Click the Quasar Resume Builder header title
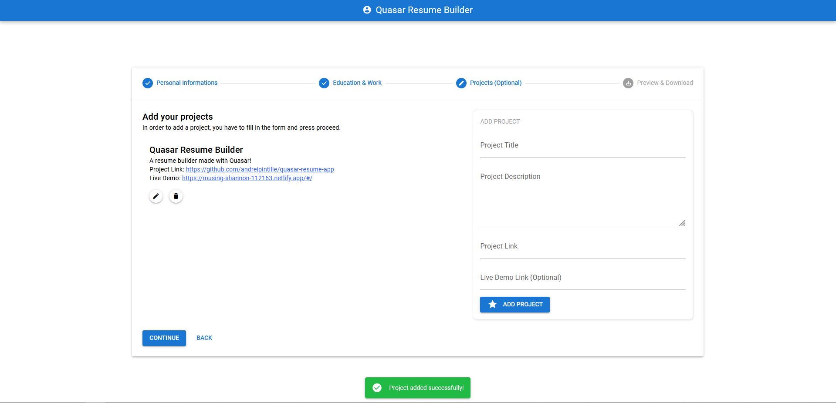Viewport: 836px width, 403px height. point(424,10)
